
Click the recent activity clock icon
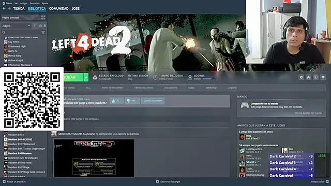pyautogui.click(x=40, y=26)
